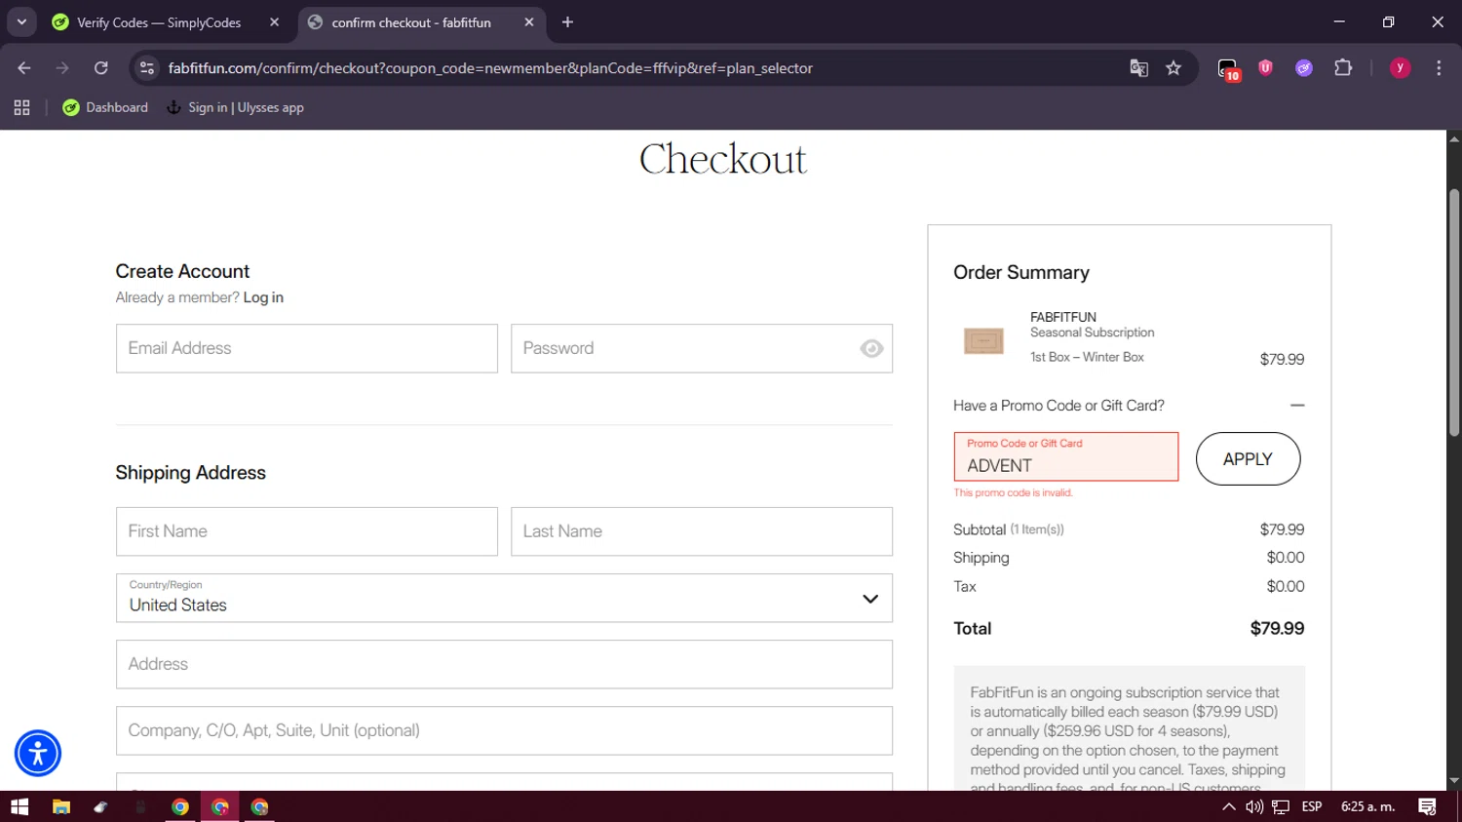Viewport: 1462px width, 822px height.
Task: Open the extension with red 10 badge
Action: 1228,69
